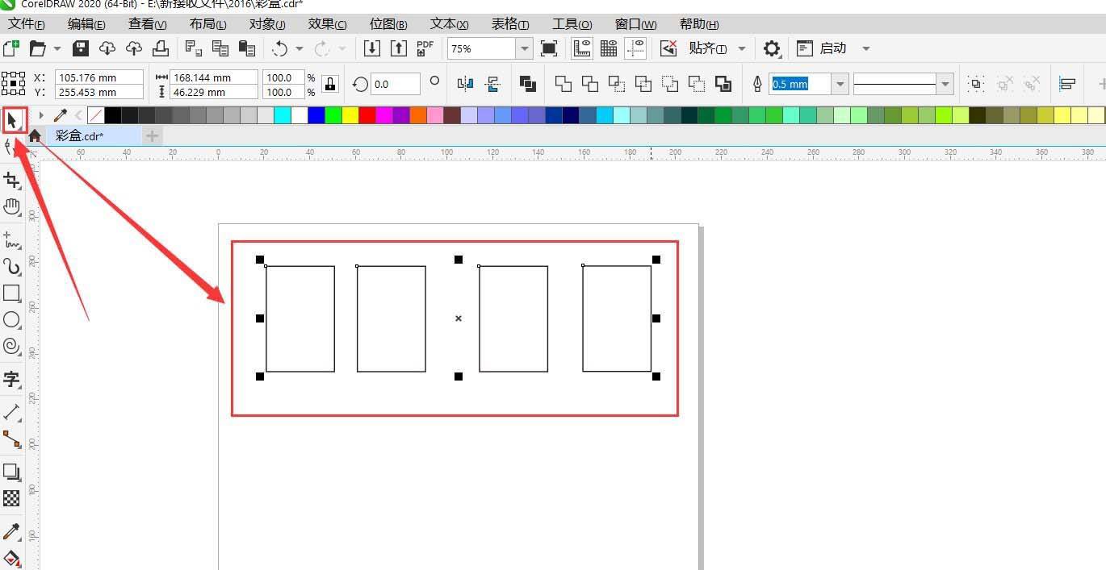This screenshot has width=1106, height=570.
Task: Choose the Rectangle tool
Action: (x=11, y=293)
